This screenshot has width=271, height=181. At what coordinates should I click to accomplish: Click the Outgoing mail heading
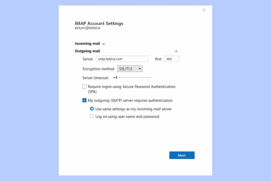click(87, 51)
